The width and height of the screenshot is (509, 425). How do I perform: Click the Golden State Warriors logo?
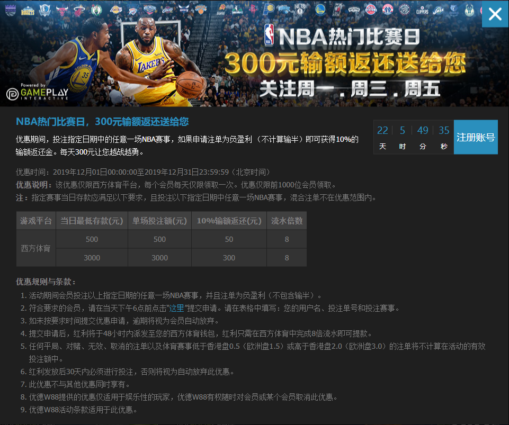(x=320, y=10)
